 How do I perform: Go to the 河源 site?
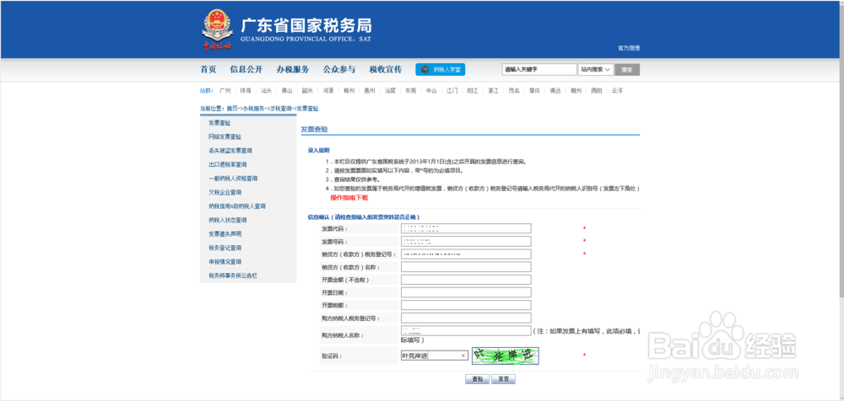(328, 91)
